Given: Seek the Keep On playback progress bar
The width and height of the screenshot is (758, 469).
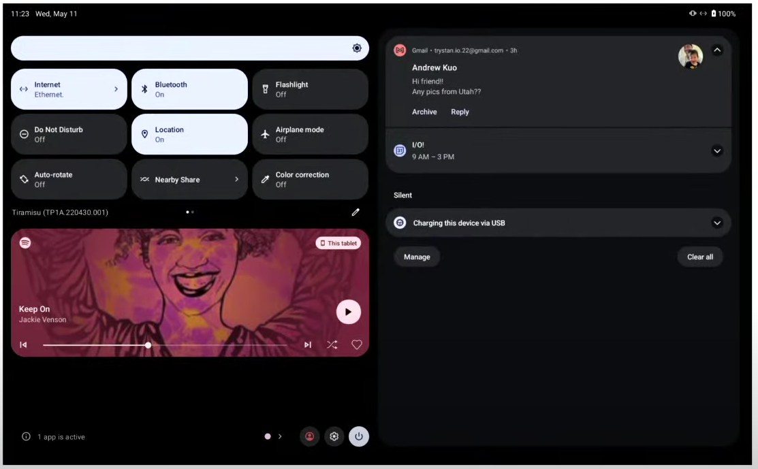Looking at the screenshot, I should pyautogui.click(x=165, y=345).
